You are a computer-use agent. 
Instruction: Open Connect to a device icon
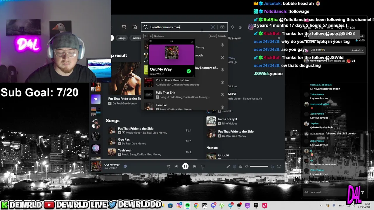240,166
